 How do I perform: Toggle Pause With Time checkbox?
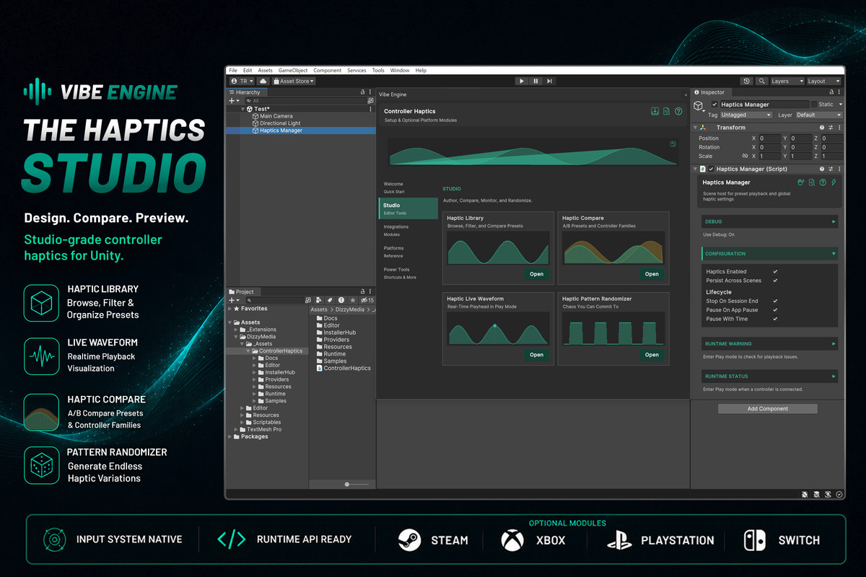pyautogui.click(x=775, y=319)
